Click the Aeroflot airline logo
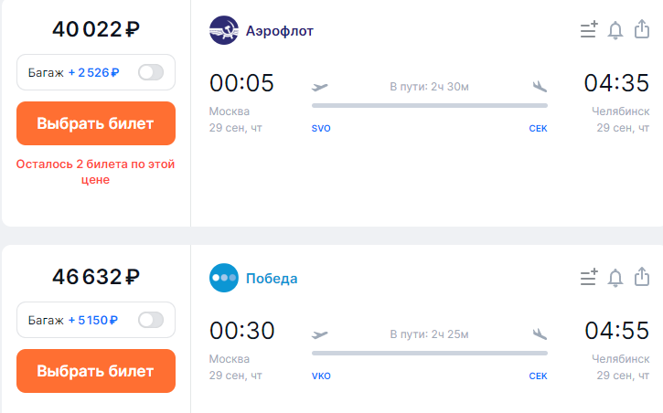The width and height of the screenshot is (663, 413). (x=224, y=30)
